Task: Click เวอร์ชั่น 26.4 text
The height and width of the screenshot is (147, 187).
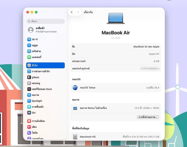Action: (153, 88)
